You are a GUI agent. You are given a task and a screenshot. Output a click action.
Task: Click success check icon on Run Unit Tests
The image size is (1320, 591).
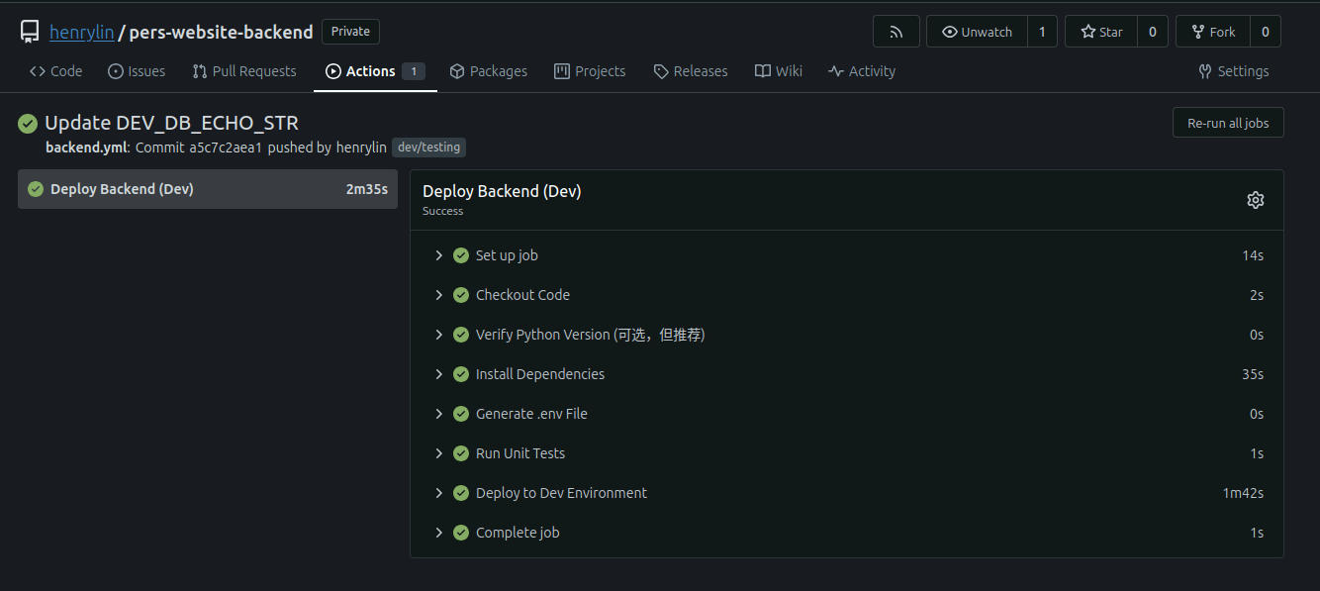coord(461,453)
